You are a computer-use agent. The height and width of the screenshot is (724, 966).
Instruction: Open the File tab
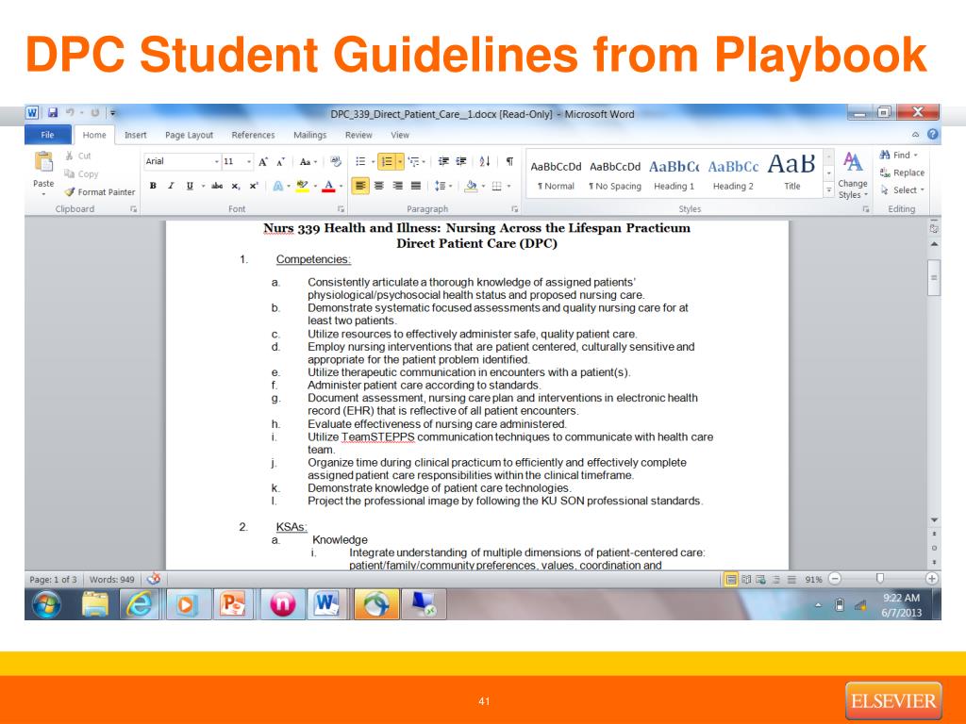click(x=47, y=135)
